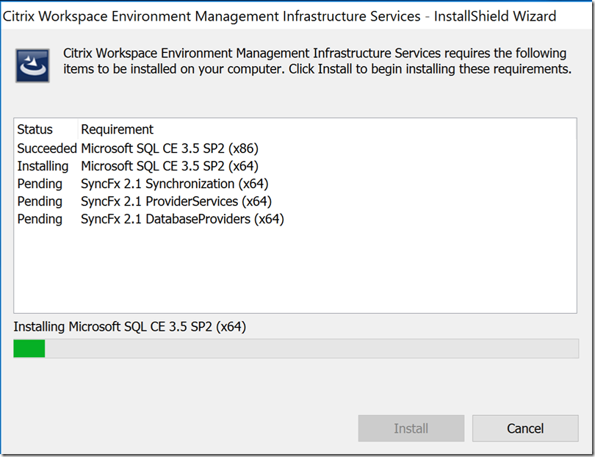Click the Installing Microsoft SQL CE 3.5 SP2 text
The image size is (595, 457).
click(x=129, y=327)
